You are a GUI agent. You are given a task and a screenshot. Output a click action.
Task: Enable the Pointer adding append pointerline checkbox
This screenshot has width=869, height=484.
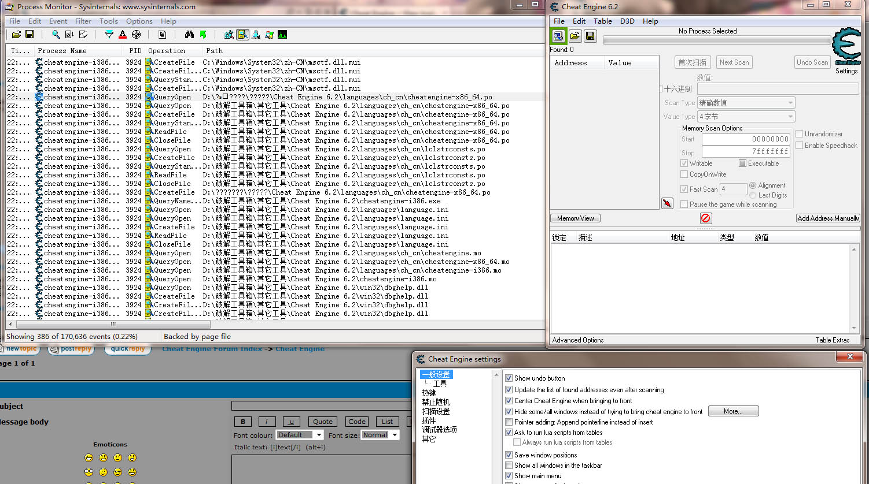point(509,422)
